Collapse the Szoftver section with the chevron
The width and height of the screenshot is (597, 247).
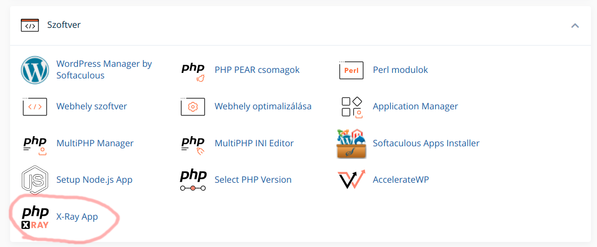[575, 26]
